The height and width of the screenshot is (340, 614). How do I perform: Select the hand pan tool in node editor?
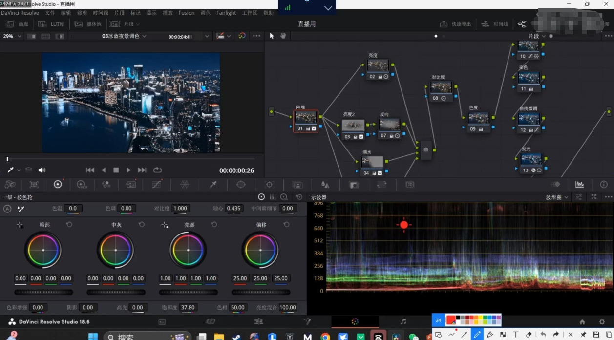point(283,36)
